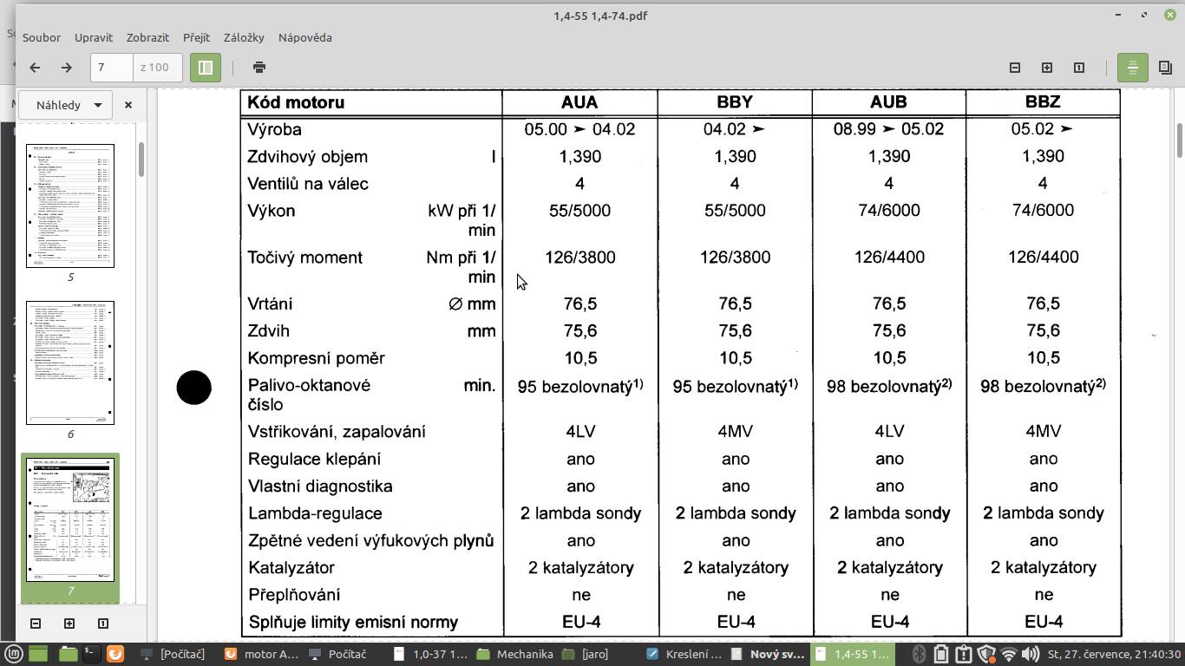
Task: Click the document vertical scrollbar
Action: [x=1179, y=140]
